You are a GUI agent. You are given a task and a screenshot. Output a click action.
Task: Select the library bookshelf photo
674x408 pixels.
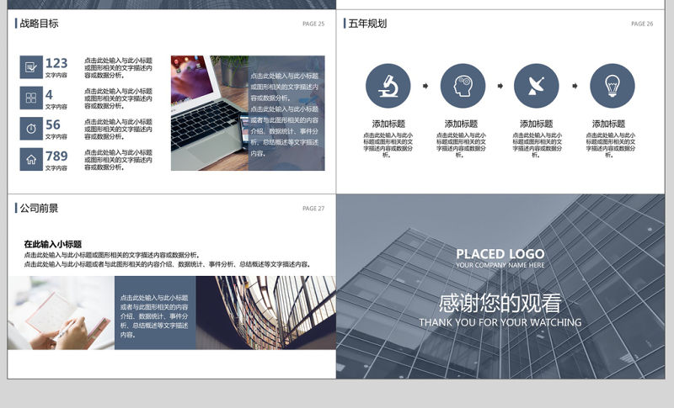(x=265, y=313)
